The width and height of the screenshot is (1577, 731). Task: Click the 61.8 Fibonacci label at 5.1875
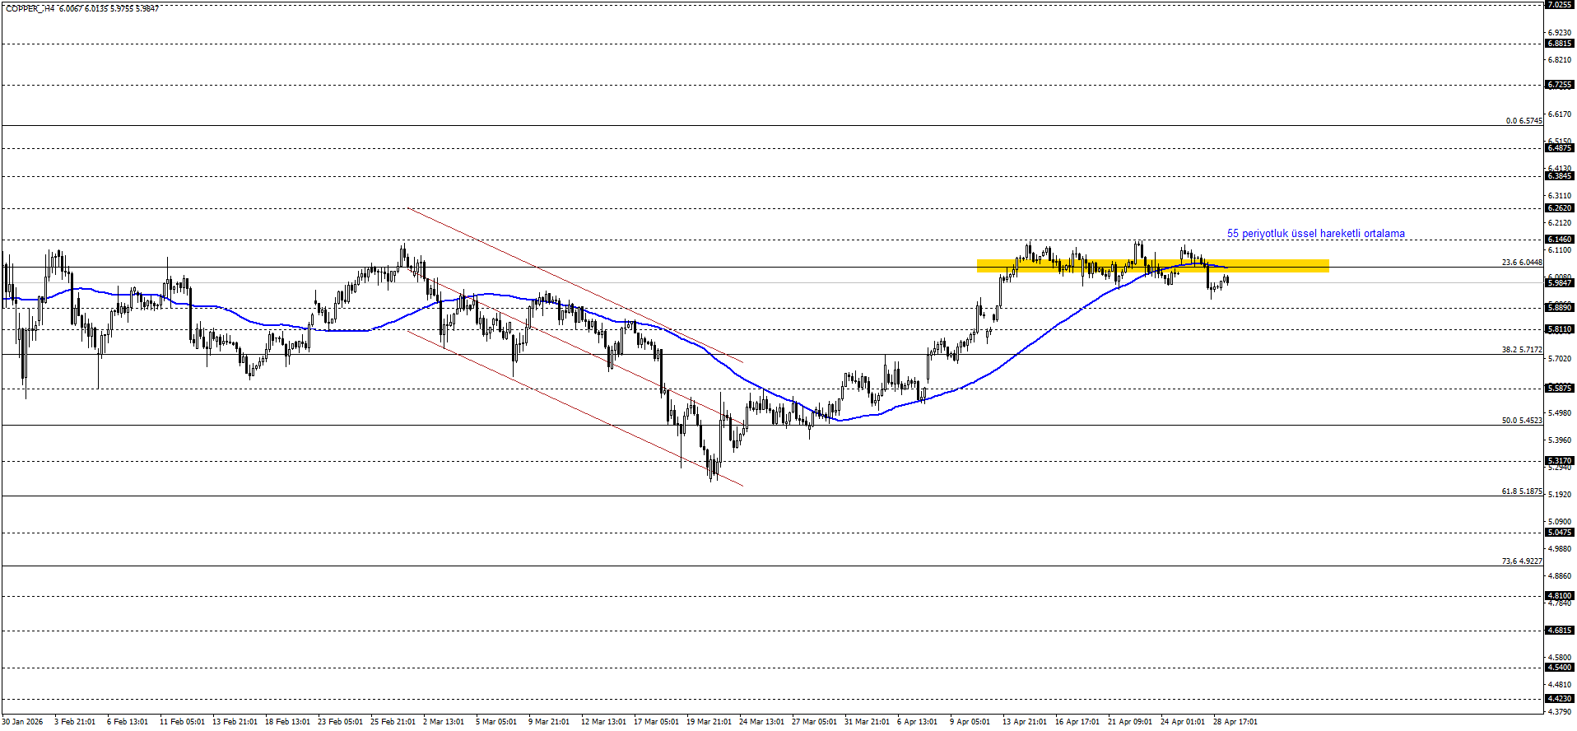(x=1521, y=491)
